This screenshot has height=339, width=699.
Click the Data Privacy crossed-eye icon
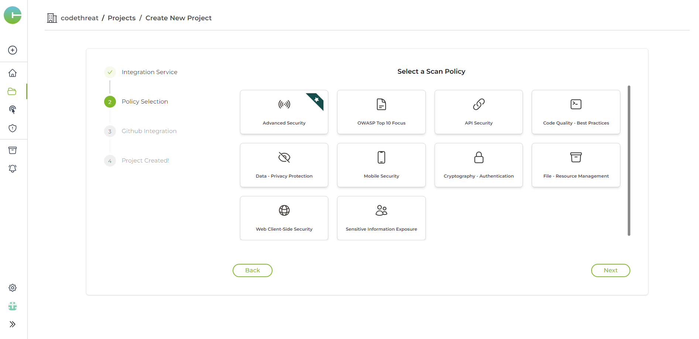284,157
